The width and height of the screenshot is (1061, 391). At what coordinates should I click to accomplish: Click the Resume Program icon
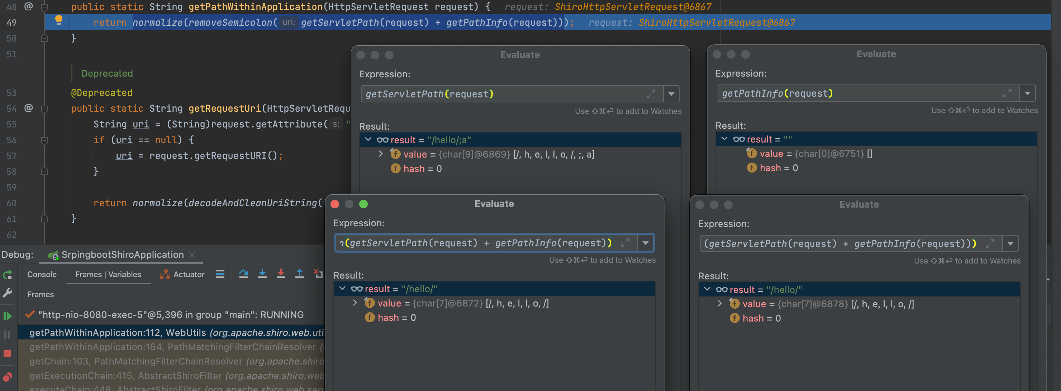[8, 316]
